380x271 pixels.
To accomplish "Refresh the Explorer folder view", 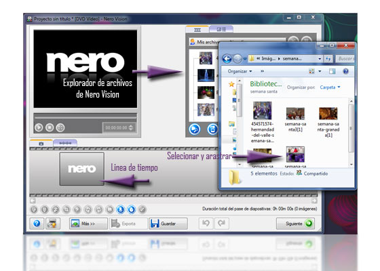I will (x=328, y=59).
